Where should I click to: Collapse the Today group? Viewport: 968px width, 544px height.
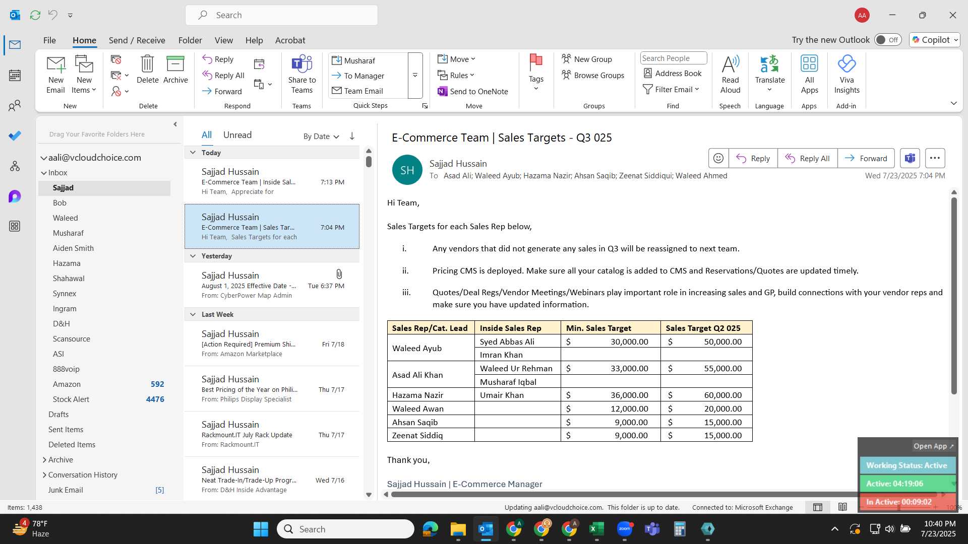pos(193,153)
